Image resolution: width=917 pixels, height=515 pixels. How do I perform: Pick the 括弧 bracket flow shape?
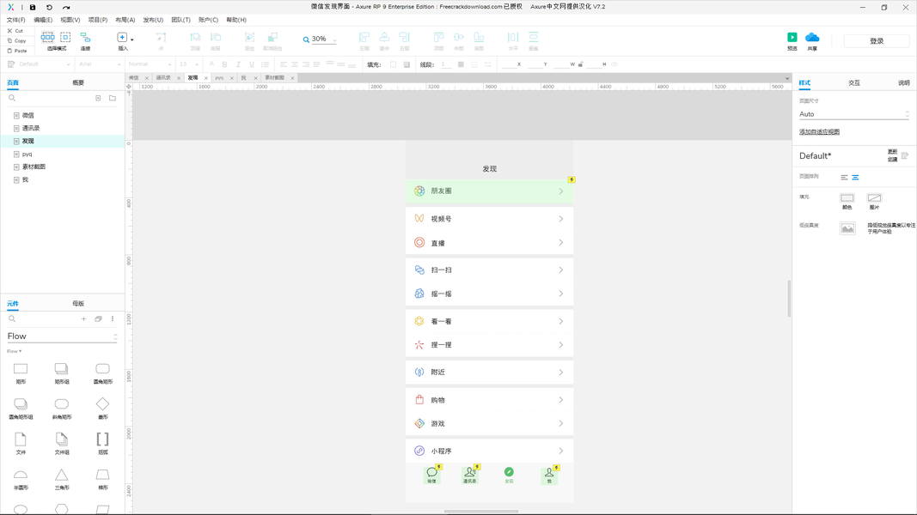click(102, 444)
